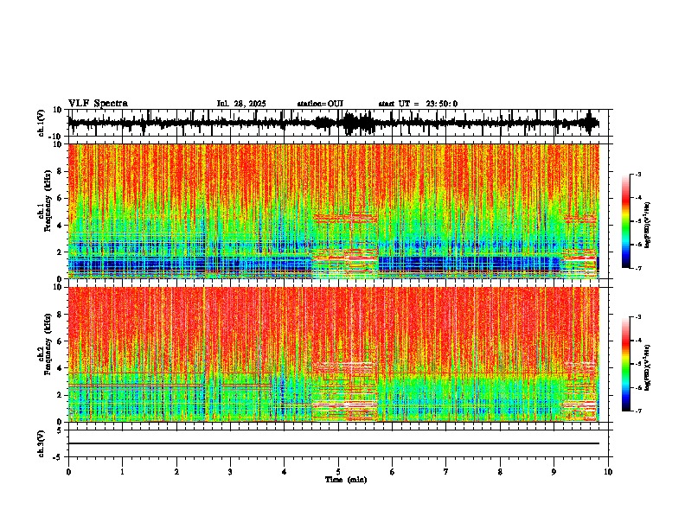Click the large waveform burst near minute 5

coord(358,123)
